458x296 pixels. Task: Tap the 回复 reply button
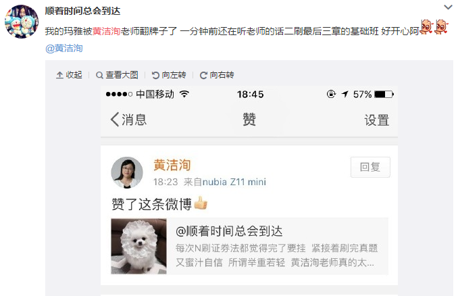point(370,167)
